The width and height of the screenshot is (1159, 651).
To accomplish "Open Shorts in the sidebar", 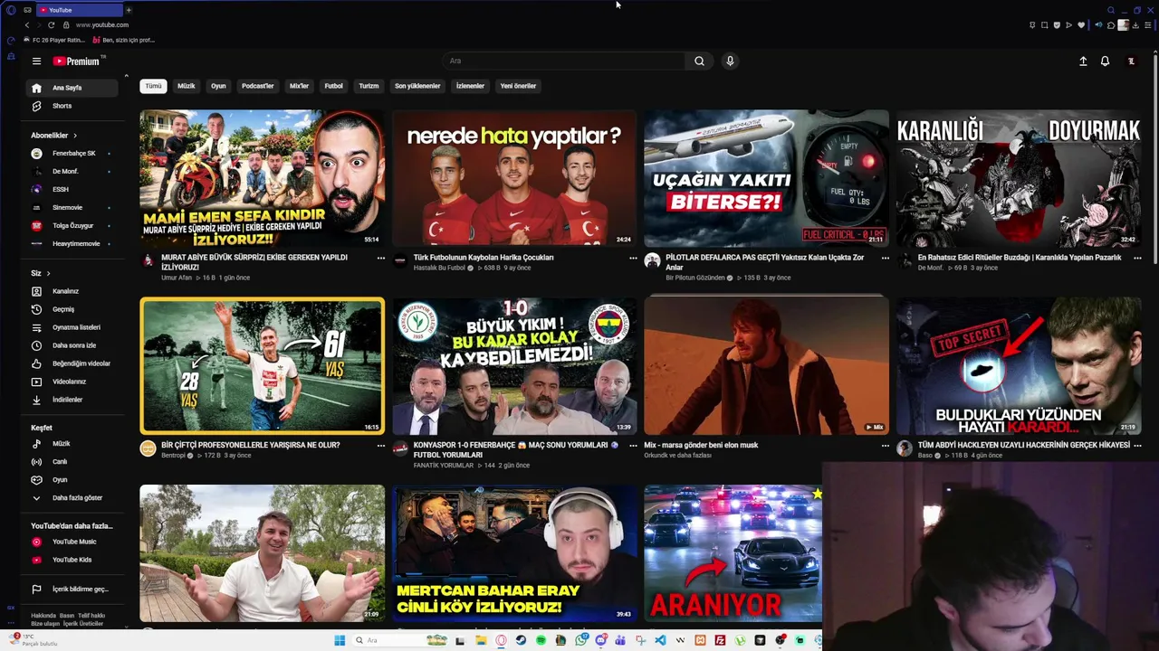I will pos(72,106).
